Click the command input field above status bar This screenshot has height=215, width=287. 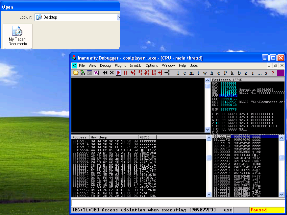pos(178,203)
